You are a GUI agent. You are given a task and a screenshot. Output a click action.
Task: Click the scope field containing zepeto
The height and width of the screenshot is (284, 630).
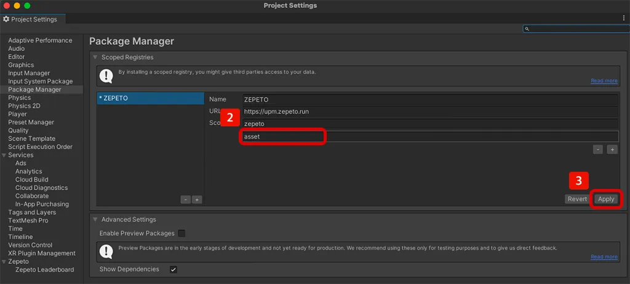pos(430,124)
